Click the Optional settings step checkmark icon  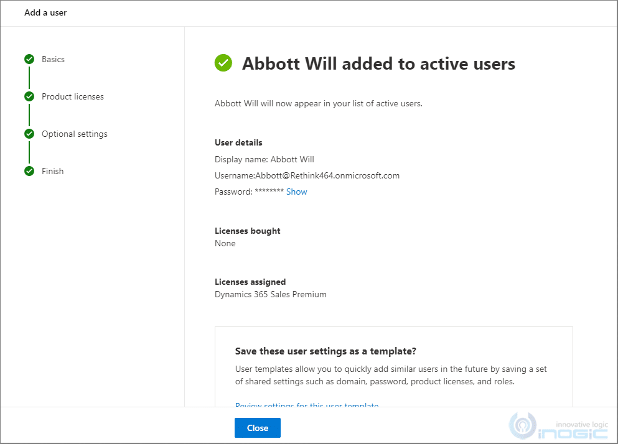pos(29,134)
